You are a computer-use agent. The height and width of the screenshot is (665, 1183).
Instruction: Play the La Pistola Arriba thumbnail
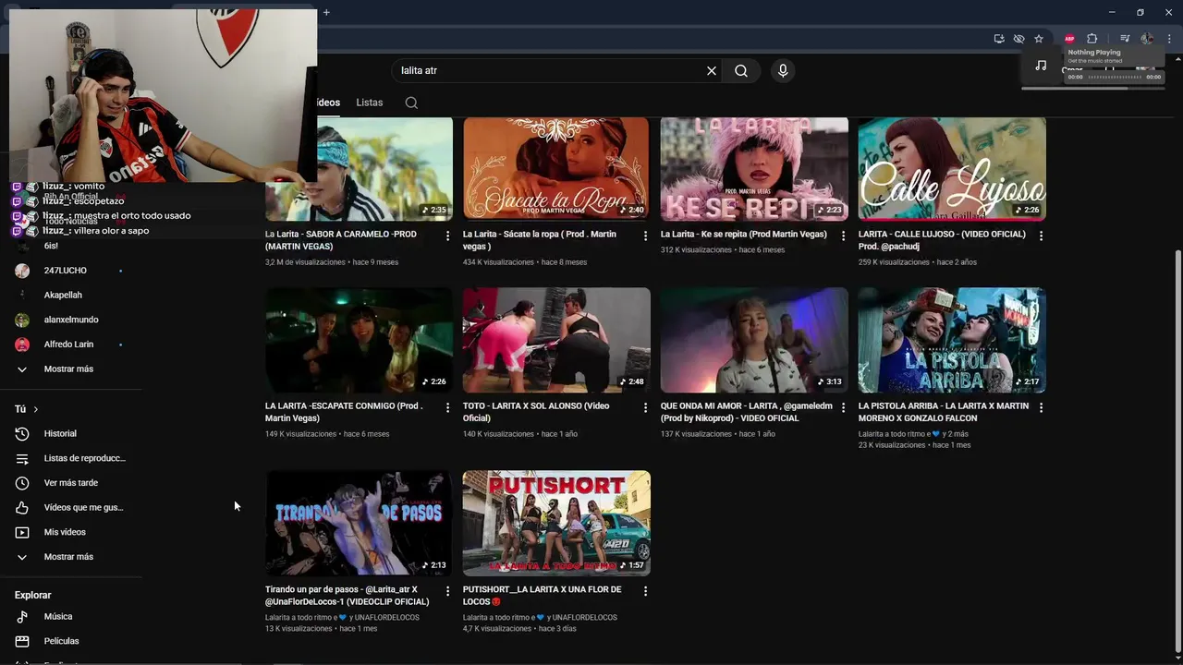pyautogui.click(x=952, y=340)
